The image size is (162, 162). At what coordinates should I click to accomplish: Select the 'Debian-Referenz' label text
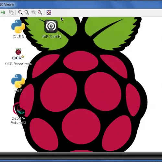pos(18,120)
